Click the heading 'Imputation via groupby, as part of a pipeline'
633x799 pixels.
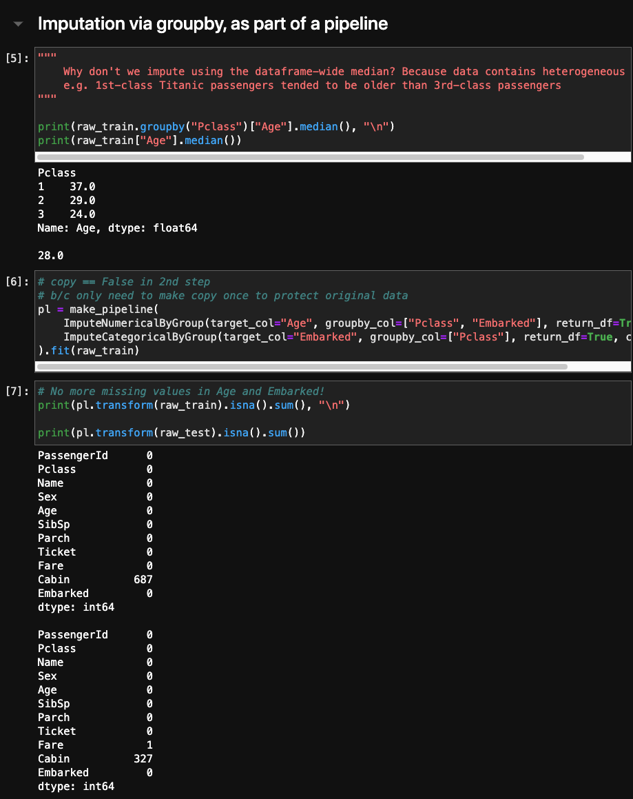(x=213, y=24)
